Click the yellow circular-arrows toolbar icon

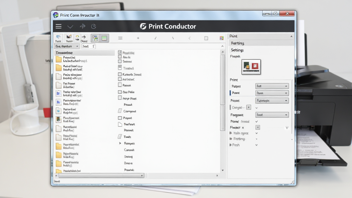[x=77, y=38]
